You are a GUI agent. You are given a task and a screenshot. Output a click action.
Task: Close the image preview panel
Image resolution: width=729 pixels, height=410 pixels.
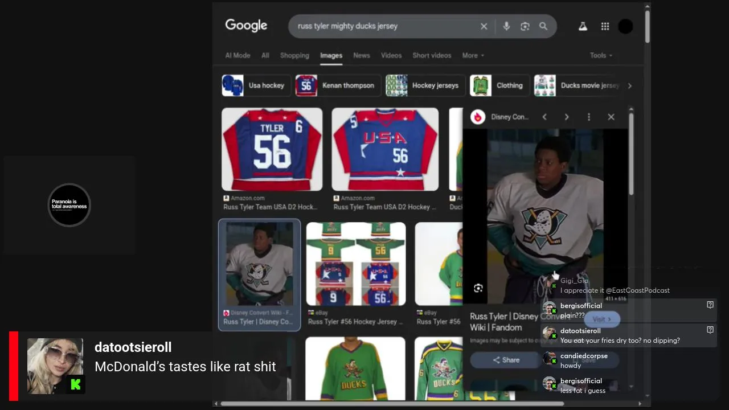[611, 117]
